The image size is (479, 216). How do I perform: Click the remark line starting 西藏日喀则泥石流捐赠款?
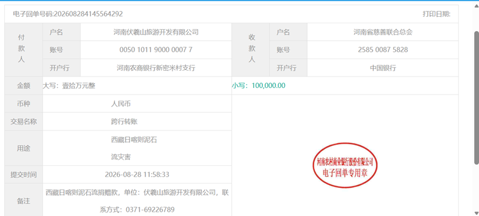(137, 193)
